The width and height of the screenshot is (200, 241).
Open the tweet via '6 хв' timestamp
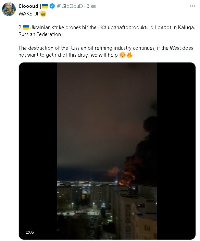pos(91,6)
